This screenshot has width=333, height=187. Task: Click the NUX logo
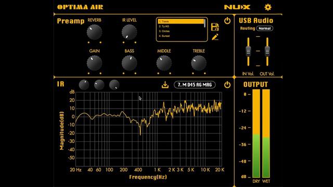coord(237,7)
